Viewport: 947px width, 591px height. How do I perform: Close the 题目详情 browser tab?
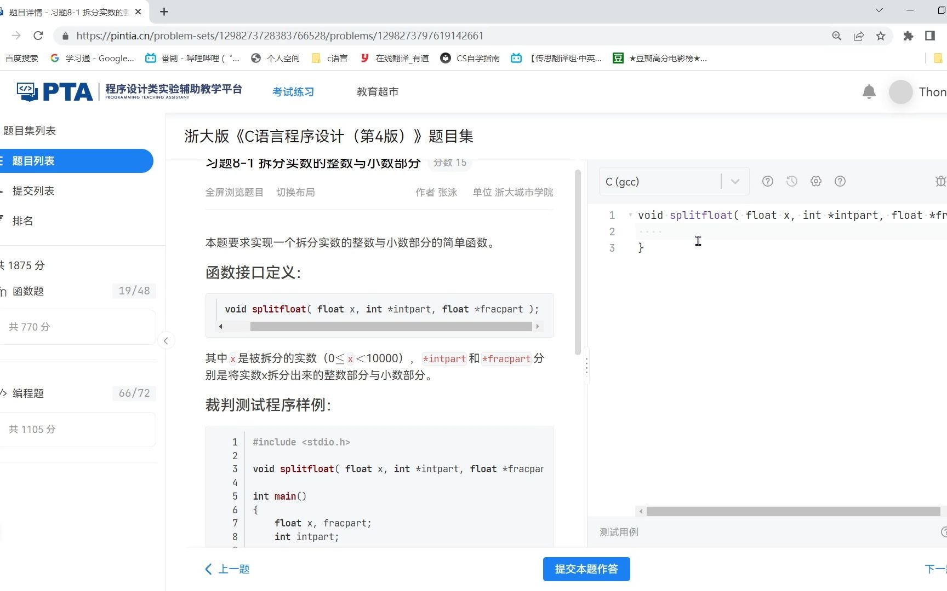click(x=138, y=11)
